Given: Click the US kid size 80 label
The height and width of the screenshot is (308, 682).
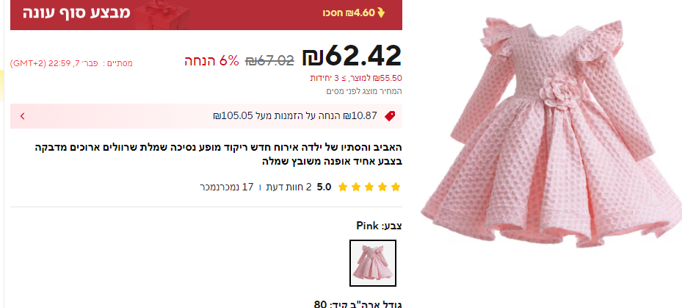Looking at the screenshot, I should pyautogui.click(x=358, y=304).
